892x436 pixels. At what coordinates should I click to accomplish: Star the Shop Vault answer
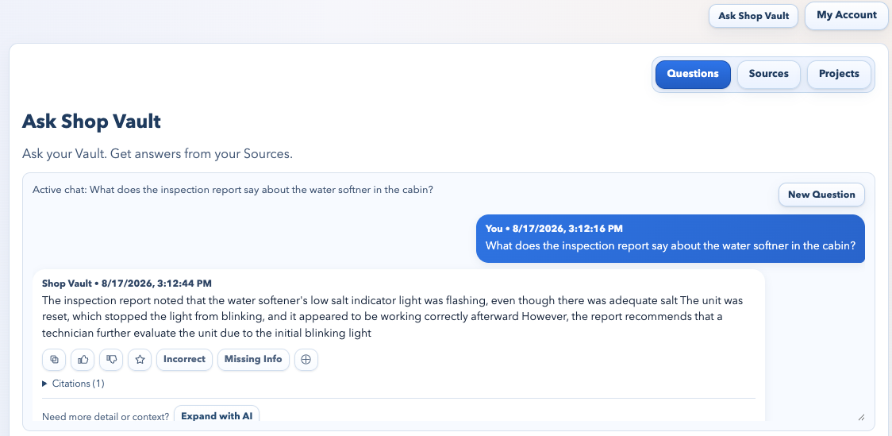[140, 359]
